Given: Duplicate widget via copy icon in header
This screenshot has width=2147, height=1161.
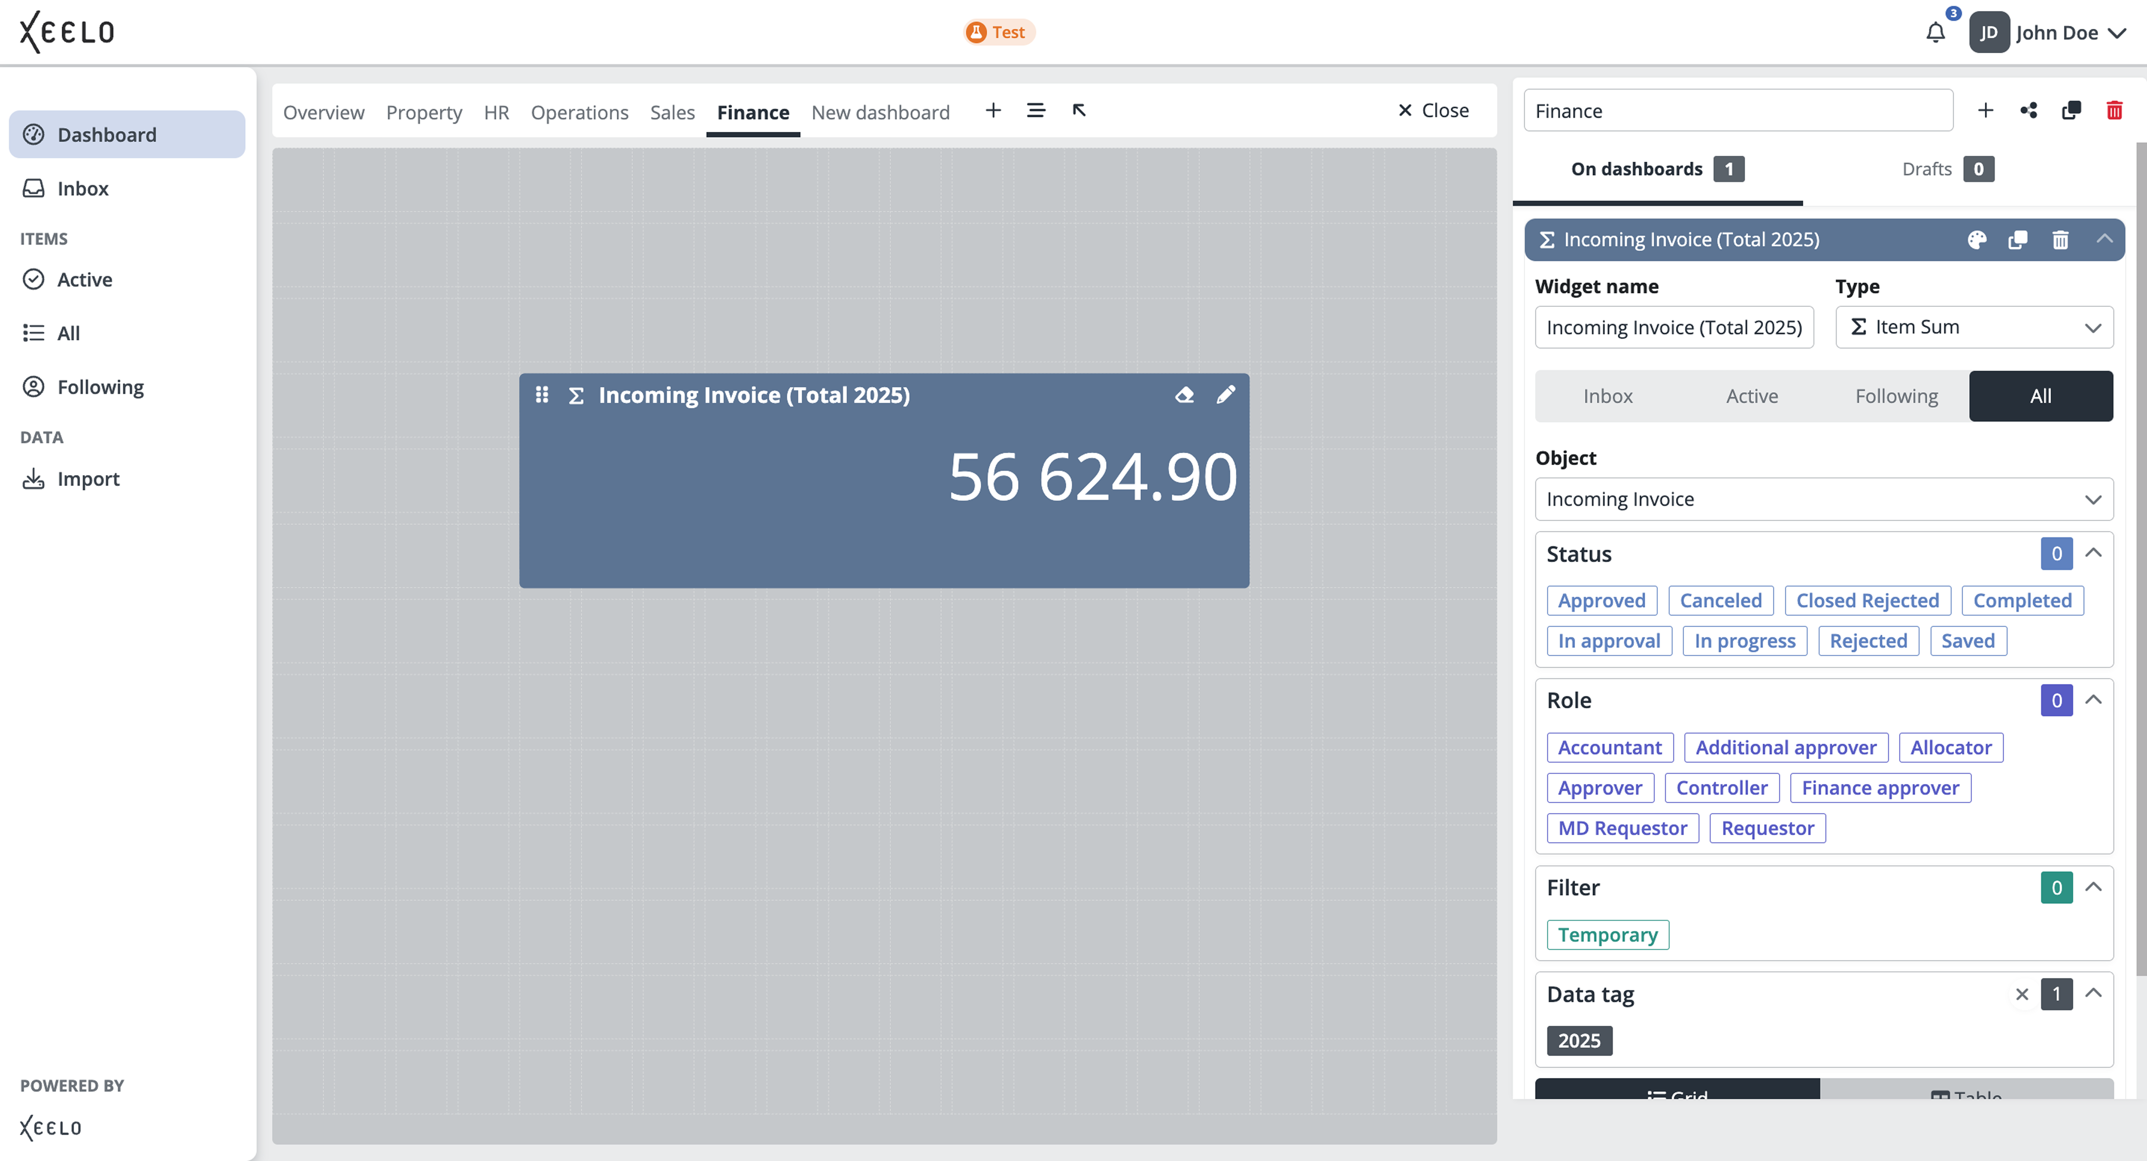Looking at the screenshot, I should click(x=2018, y=240).
